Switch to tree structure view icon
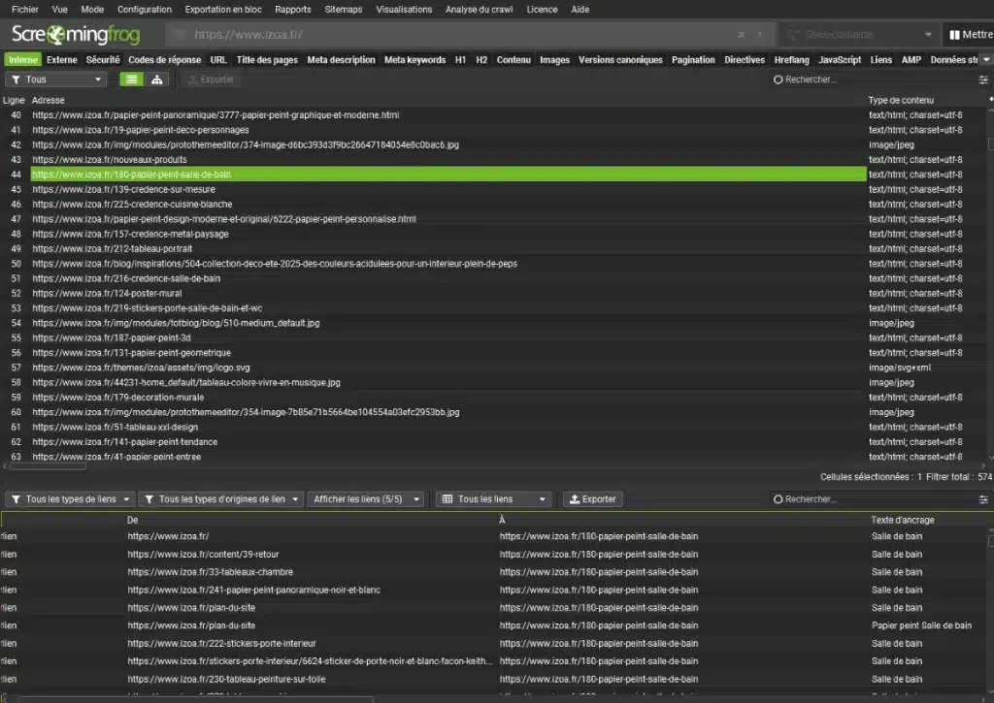 click(156, 80)
